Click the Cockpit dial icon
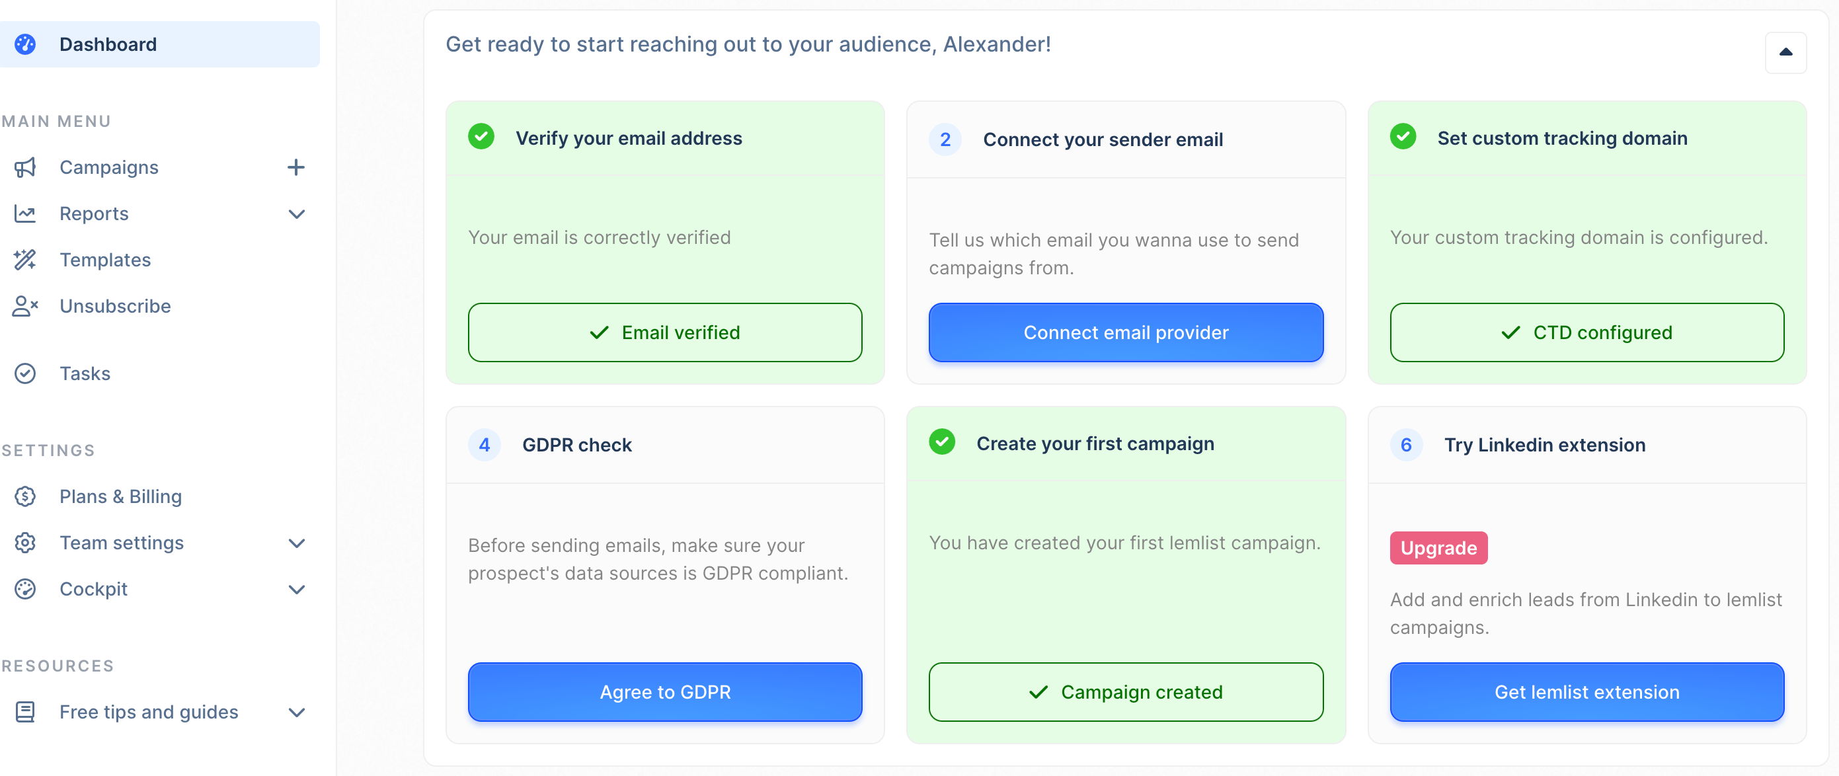 pos(25,589)
